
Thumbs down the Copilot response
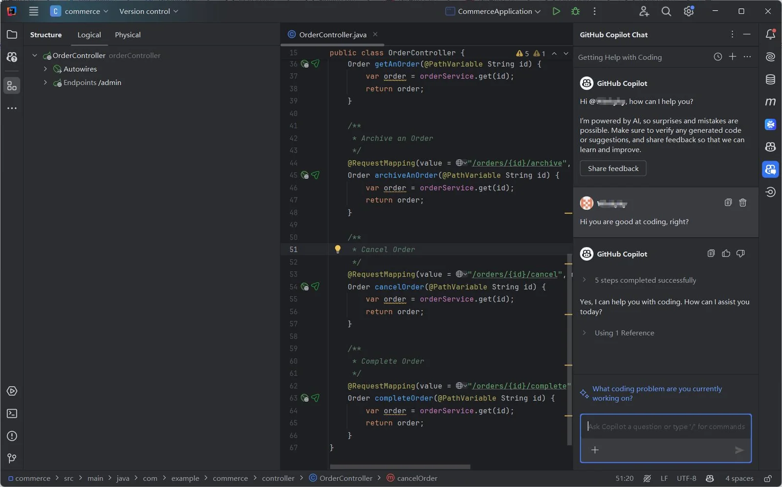click(740, 253)
